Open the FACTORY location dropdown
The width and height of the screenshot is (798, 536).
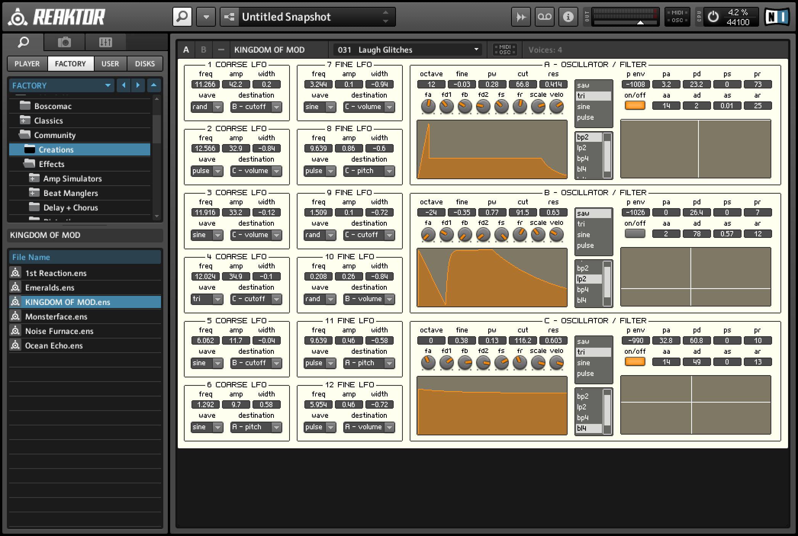[61, 85]
